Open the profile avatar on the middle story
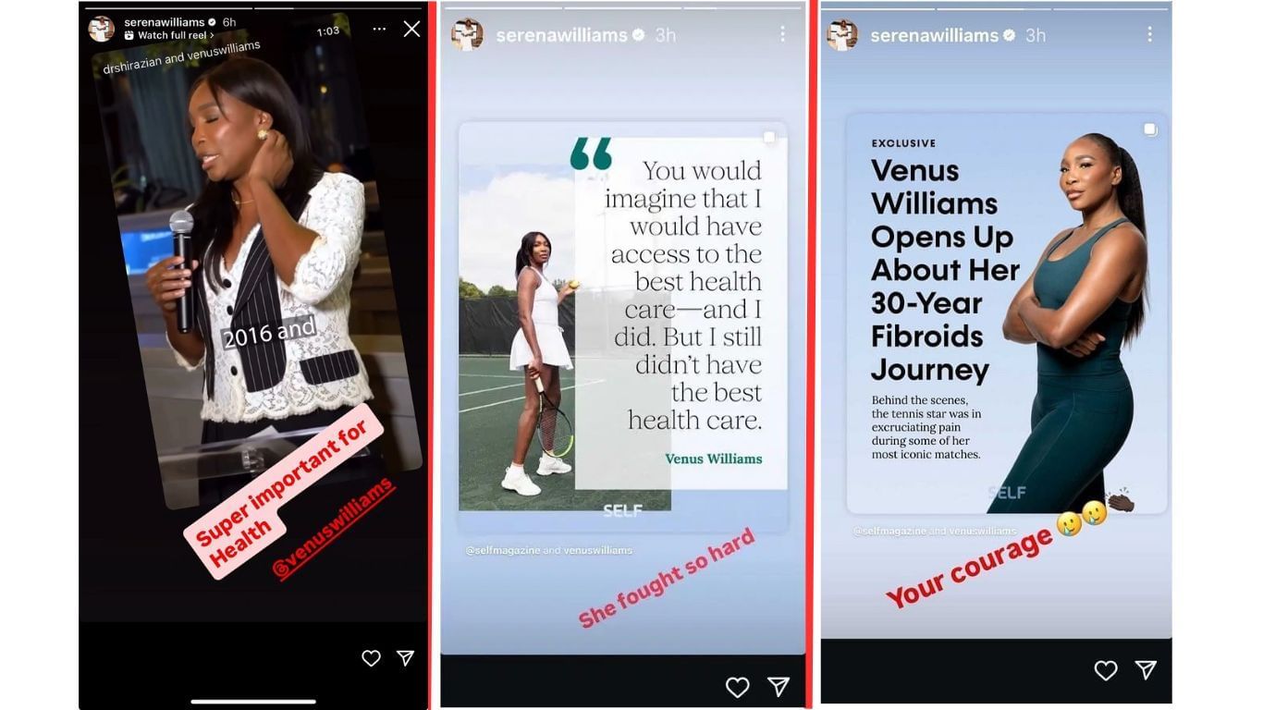 (467, 34)
